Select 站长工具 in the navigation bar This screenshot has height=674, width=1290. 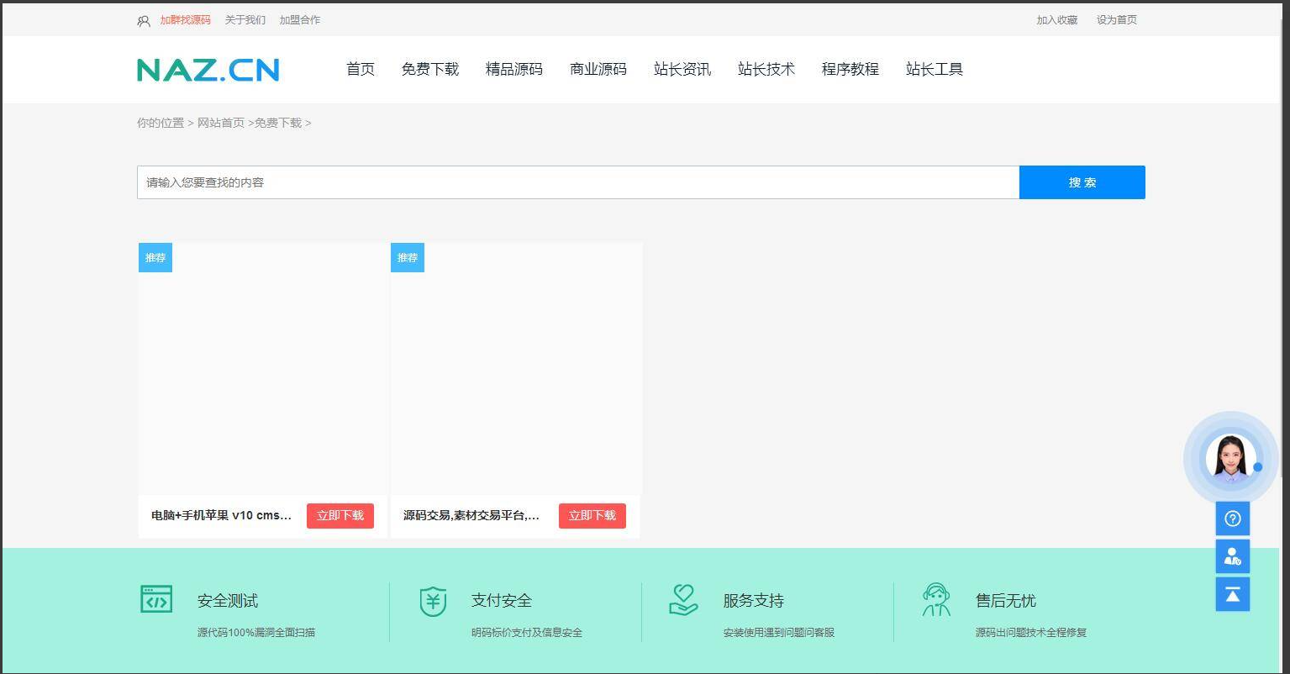tap(934, 70)
